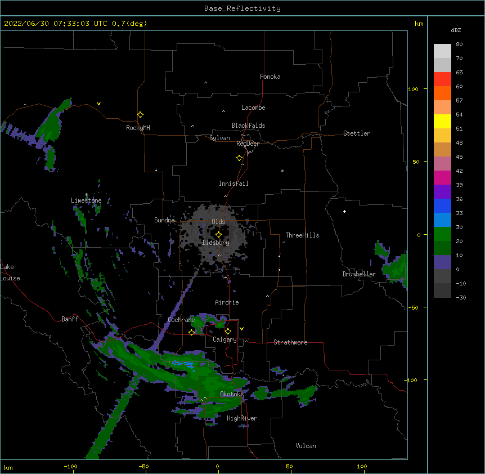The width and height of the screenshot is (485, 474).
Task: Click the Olds town label
Action: [218, 222]
